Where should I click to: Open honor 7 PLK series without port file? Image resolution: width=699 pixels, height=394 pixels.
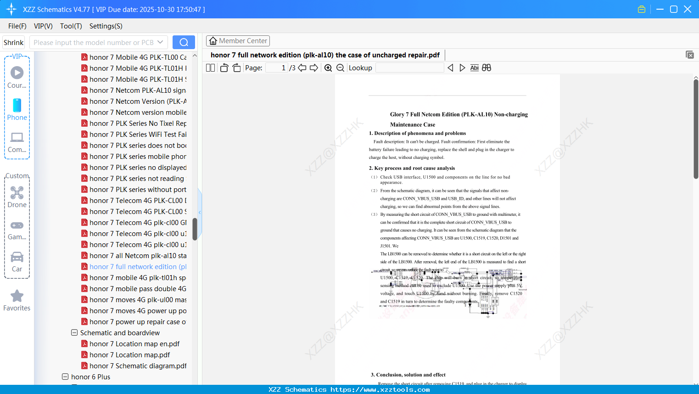coord(138,189)
